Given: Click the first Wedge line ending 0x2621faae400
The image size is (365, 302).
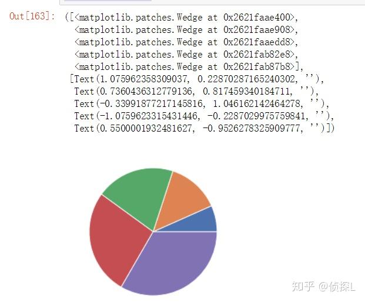Looking at the screenshot, I should click(x=182, y=18).
